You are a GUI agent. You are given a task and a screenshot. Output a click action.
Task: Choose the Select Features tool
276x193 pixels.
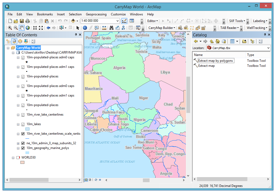click(x=62, y=28)
